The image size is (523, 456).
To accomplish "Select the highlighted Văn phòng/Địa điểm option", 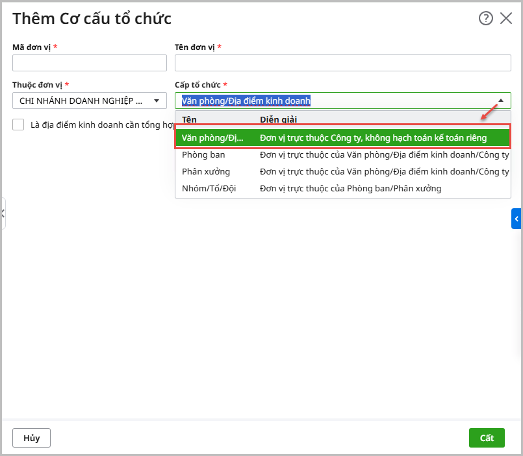I will [x=342, y=138].
